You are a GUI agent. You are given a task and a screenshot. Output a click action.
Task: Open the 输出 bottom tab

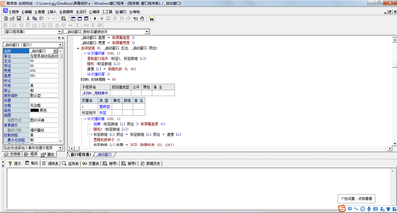coord(31,163)
